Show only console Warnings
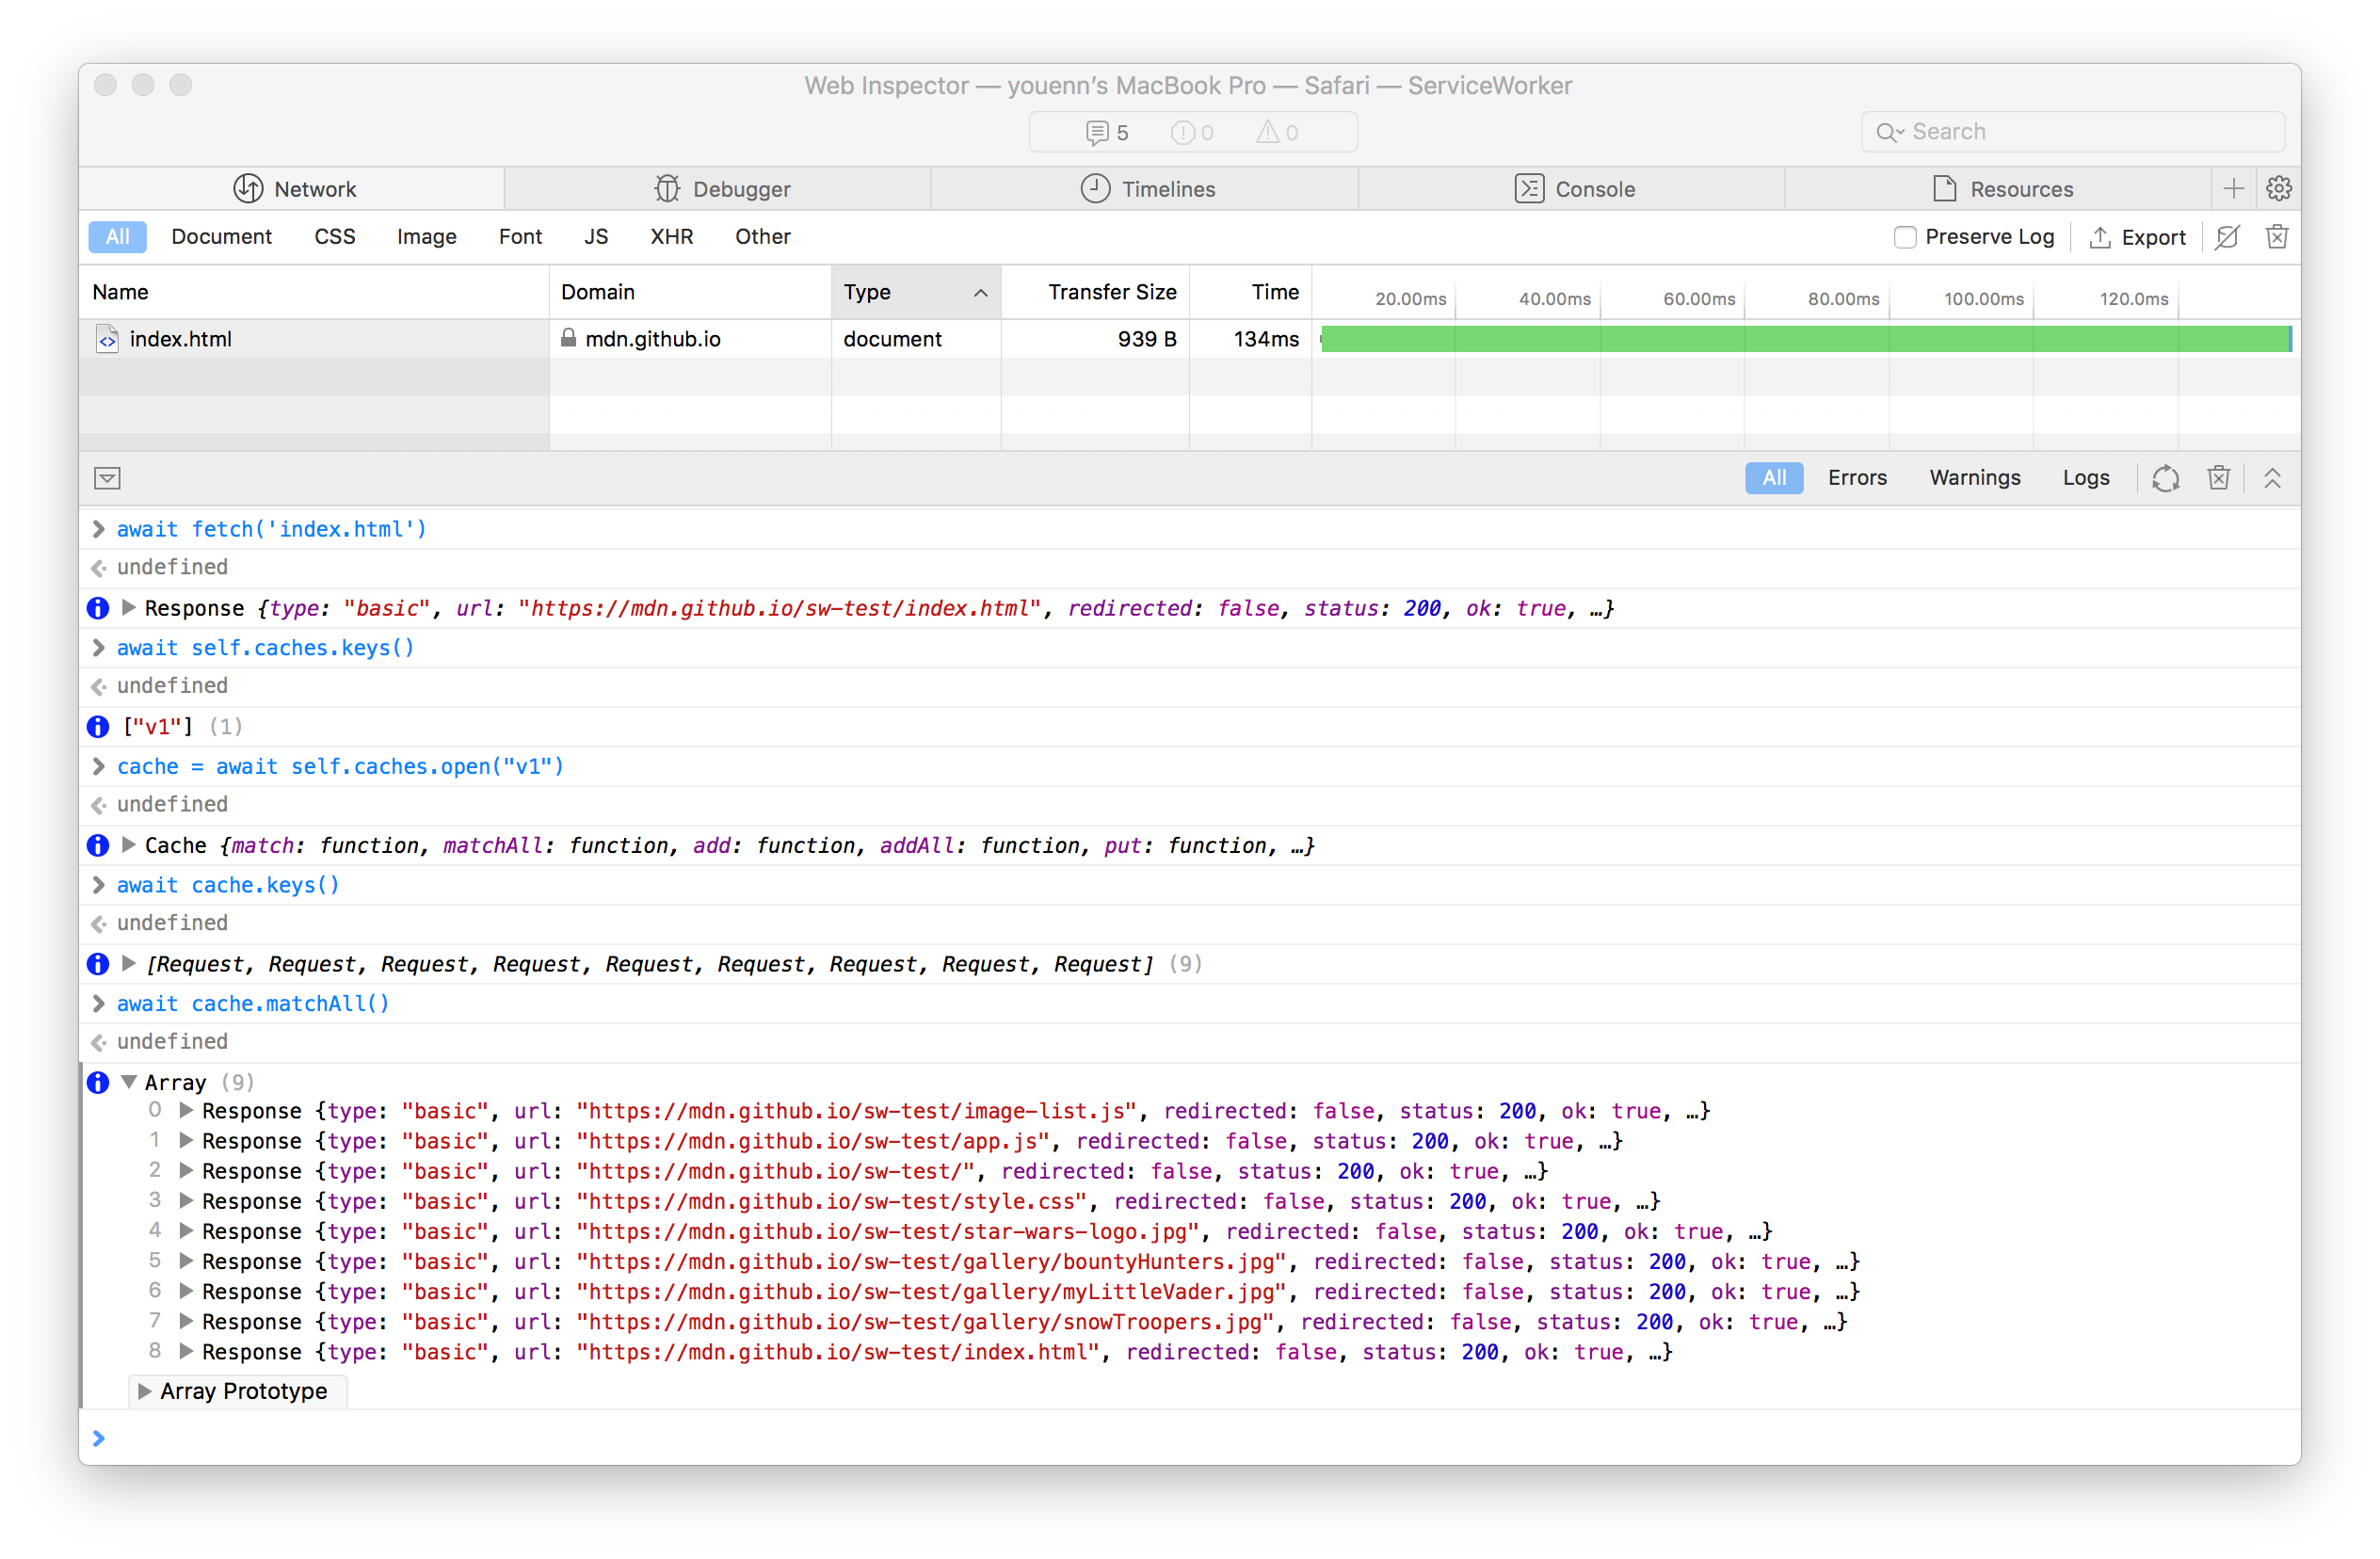The height and width of the screenshot is (1559, 2380). point(1975,478)
